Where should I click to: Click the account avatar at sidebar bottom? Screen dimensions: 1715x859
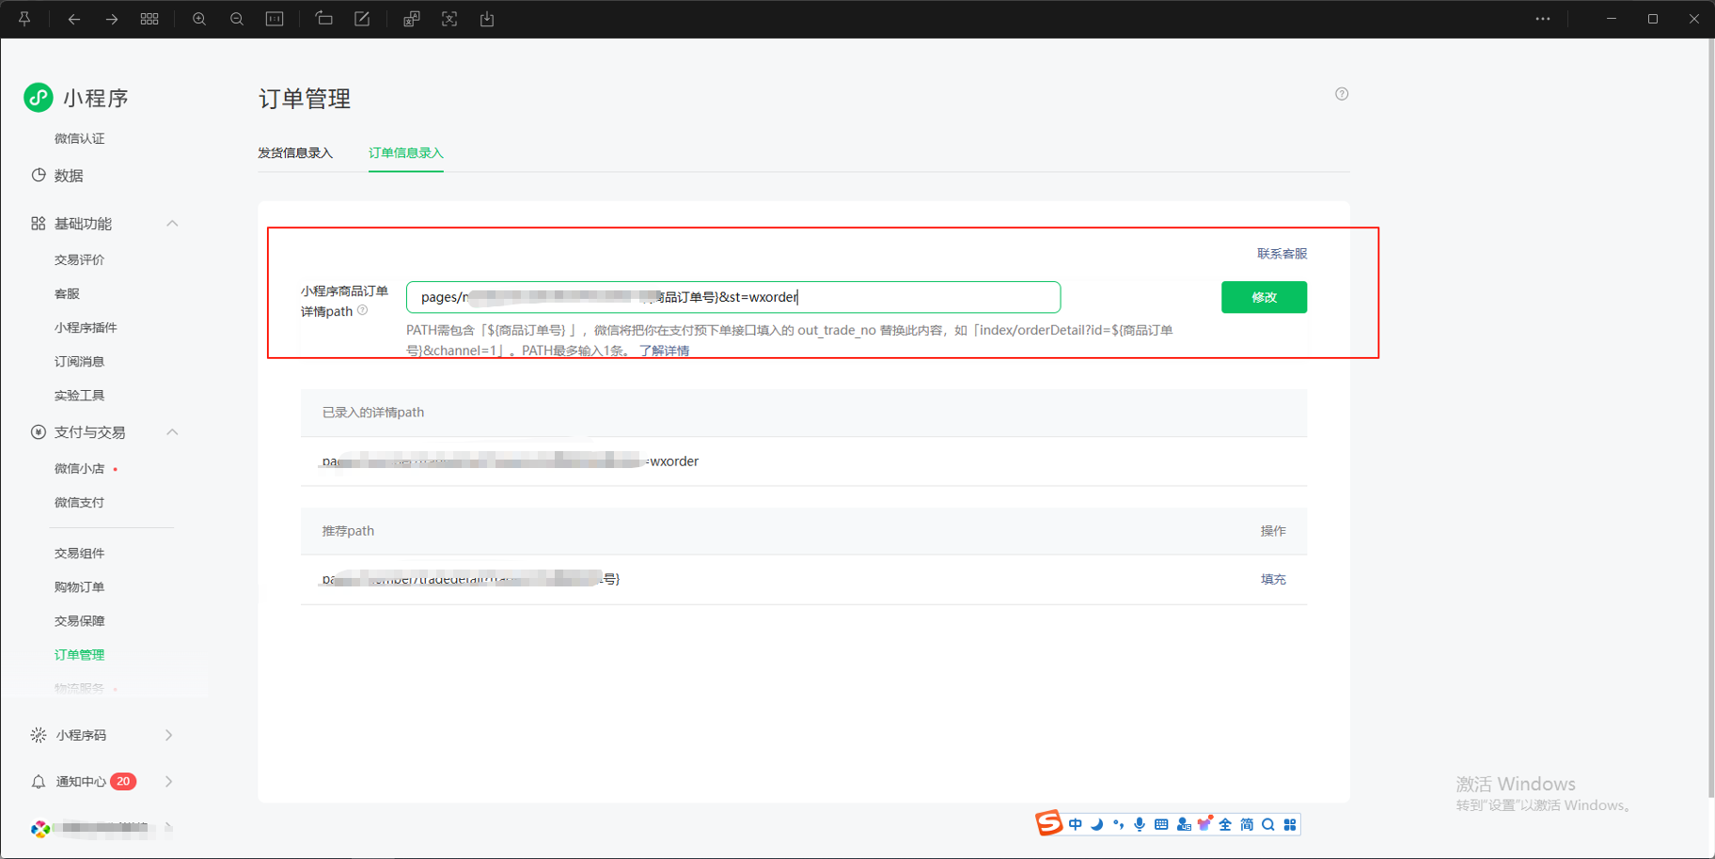[40, 828]
